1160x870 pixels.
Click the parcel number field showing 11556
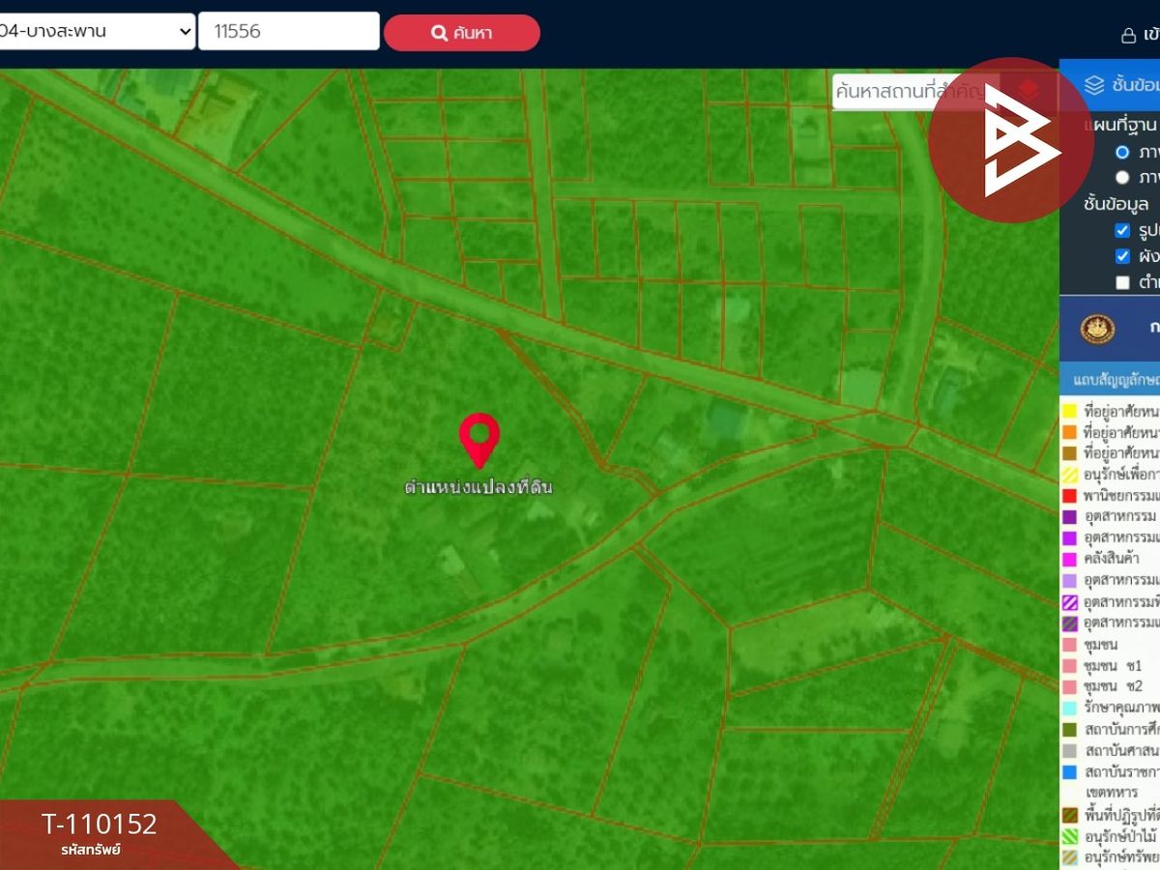(289, 31)
